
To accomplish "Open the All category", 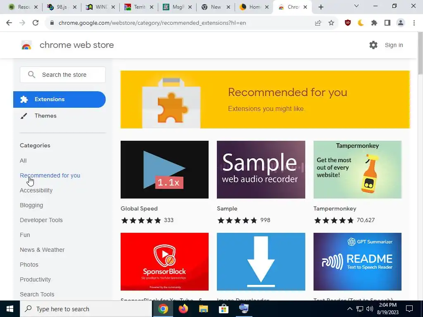I will coord(23,161).
